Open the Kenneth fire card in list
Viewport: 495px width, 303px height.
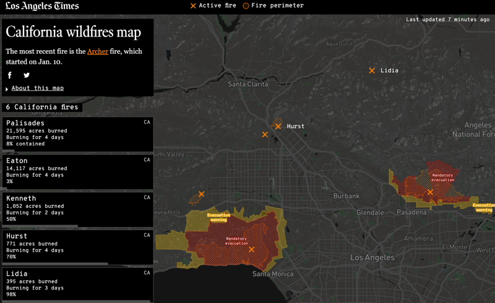(x=77, y=209)
